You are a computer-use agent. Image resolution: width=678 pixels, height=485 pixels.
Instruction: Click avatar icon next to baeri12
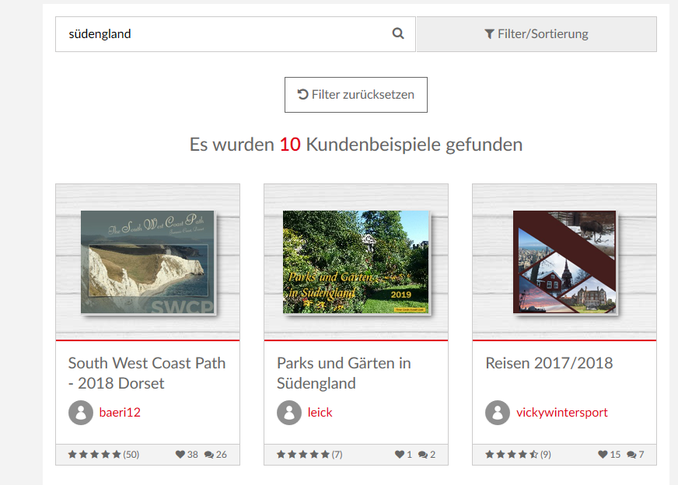coord(81,413)
